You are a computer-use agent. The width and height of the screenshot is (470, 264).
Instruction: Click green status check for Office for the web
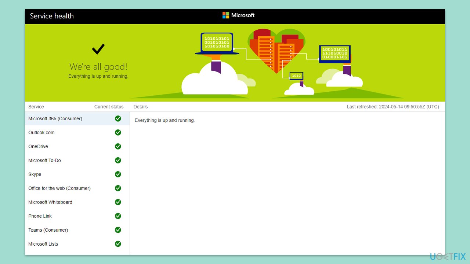118,188
